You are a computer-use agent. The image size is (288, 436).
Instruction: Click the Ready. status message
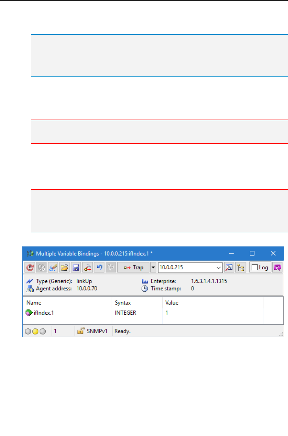click(123, 331)
